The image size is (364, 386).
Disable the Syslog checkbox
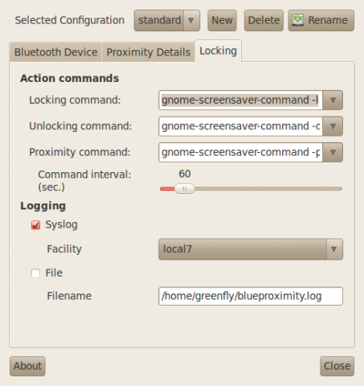(35, 225)
